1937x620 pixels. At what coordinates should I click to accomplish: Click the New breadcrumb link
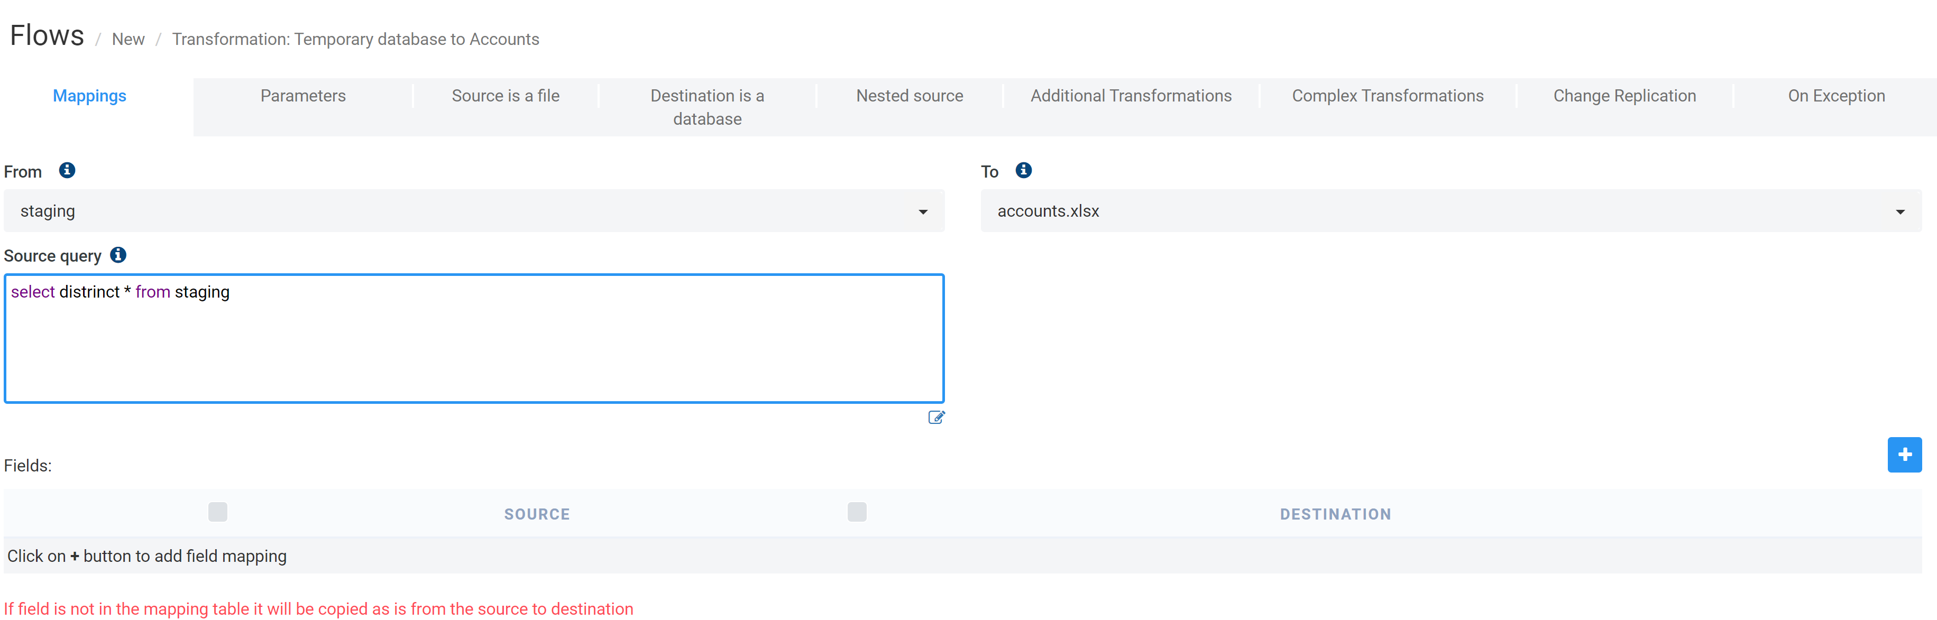point(128,39)
